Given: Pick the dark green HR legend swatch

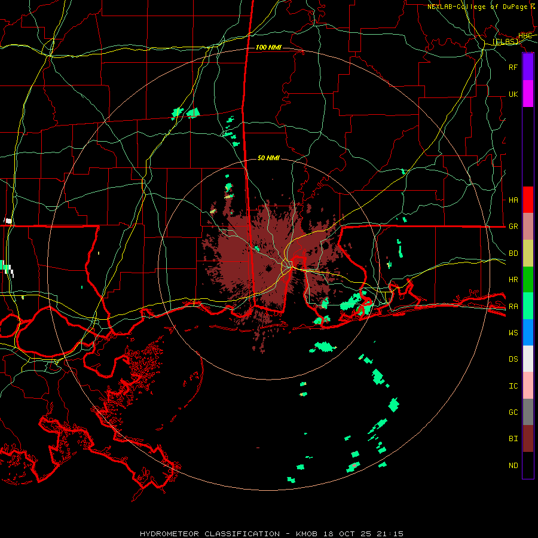Looking at the screenshot, I should point(528,280).
